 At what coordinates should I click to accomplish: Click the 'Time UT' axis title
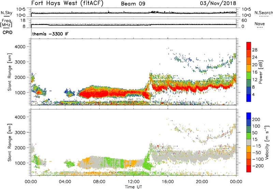pyautogui.click(x=133, y=187)
